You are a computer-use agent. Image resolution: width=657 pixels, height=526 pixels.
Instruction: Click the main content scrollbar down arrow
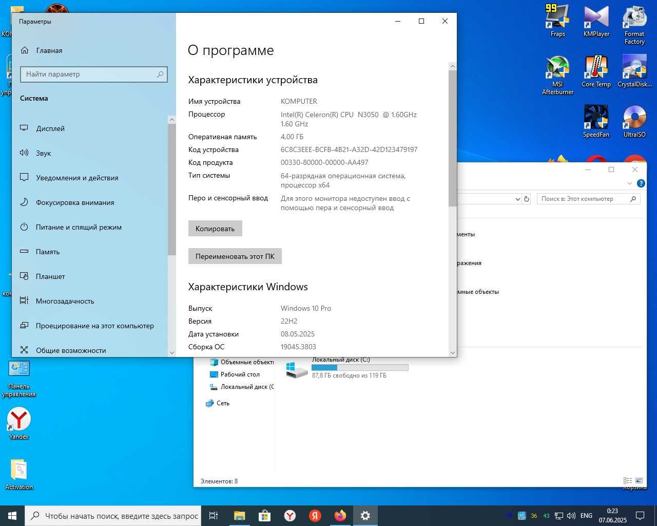coord(452,353)
